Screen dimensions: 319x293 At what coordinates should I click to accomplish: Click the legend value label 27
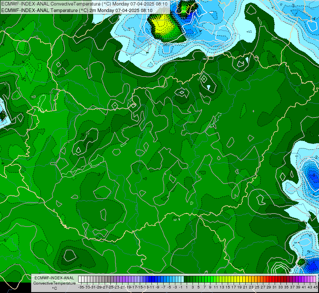click(x=263, y=287)
